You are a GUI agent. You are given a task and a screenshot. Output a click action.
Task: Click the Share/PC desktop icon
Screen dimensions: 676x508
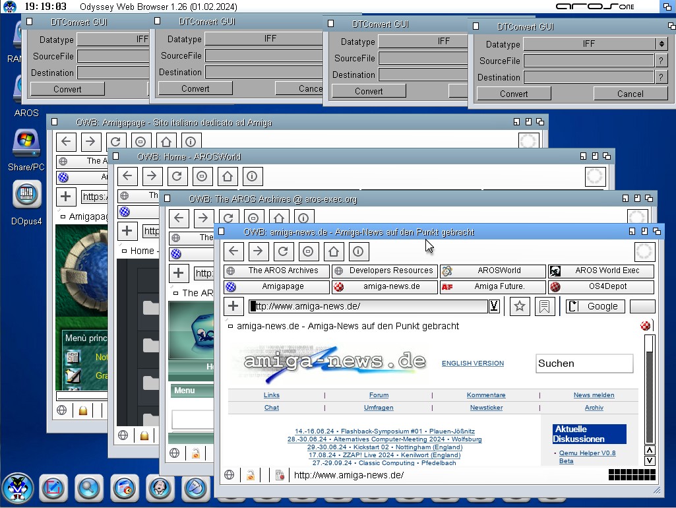tap(26, 142)
